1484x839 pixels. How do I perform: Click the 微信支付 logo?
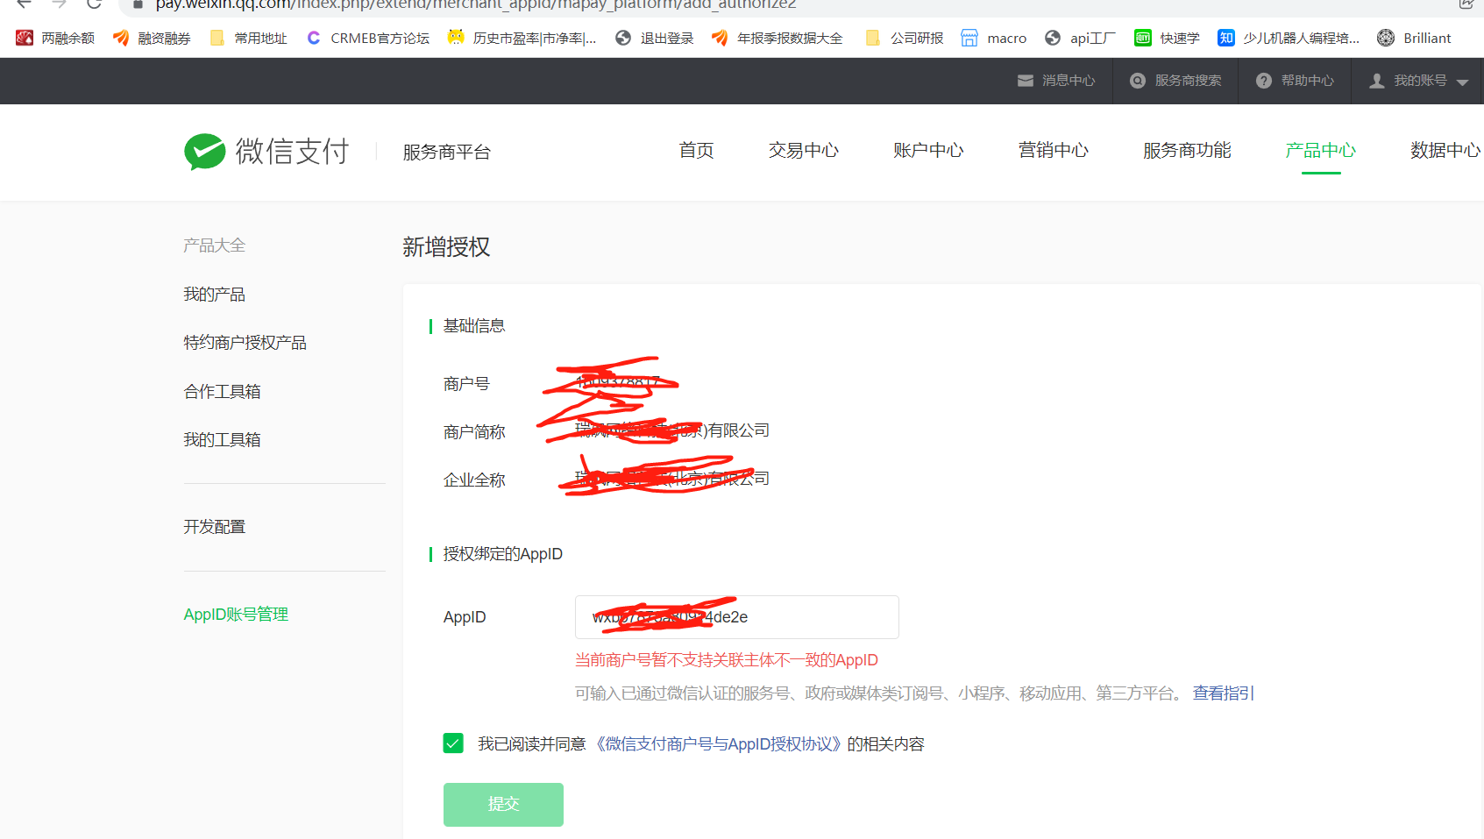click(x=266, y=152)
